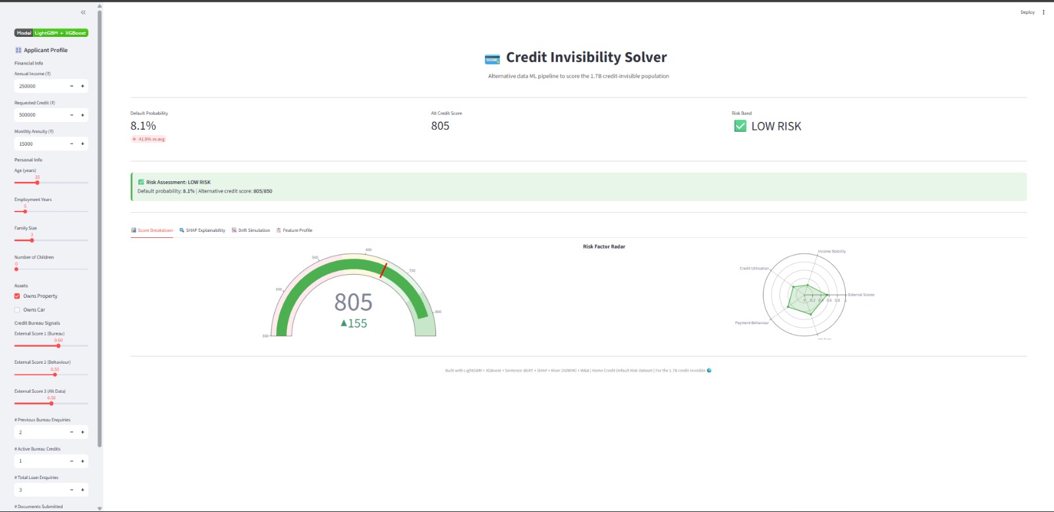The image size is (1054, 512).
Task: Select the Feature Profile tab
Action: tap(294, 231)
